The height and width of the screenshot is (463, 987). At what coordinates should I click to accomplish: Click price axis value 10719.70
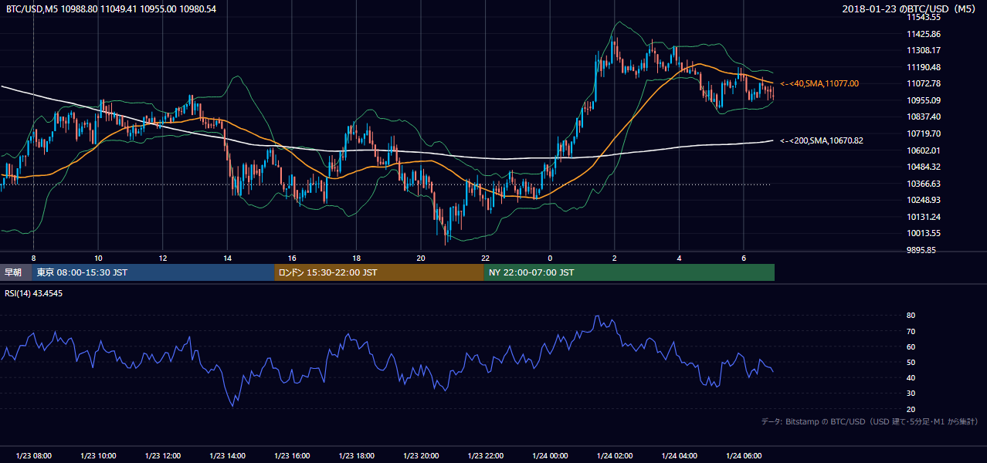924,133
